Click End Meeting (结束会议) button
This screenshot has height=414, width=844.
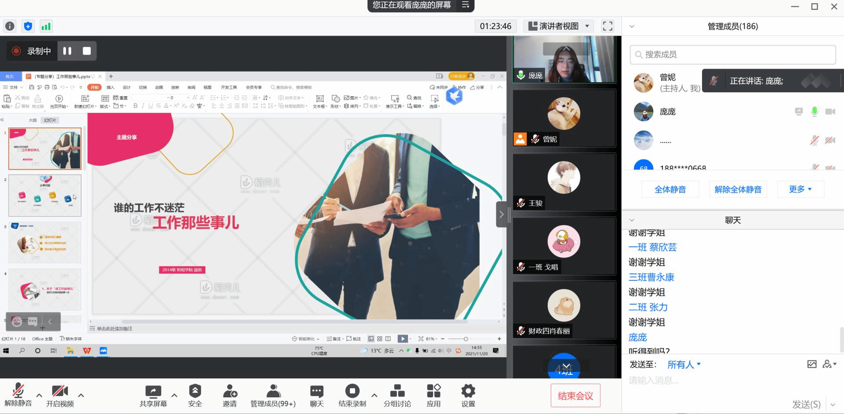(575, 396)
